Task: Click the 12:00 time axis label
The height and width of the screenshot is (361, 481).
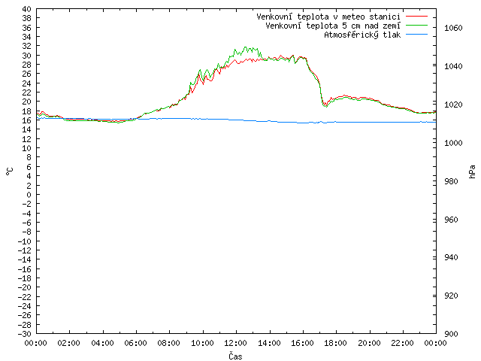Action: 235,343
